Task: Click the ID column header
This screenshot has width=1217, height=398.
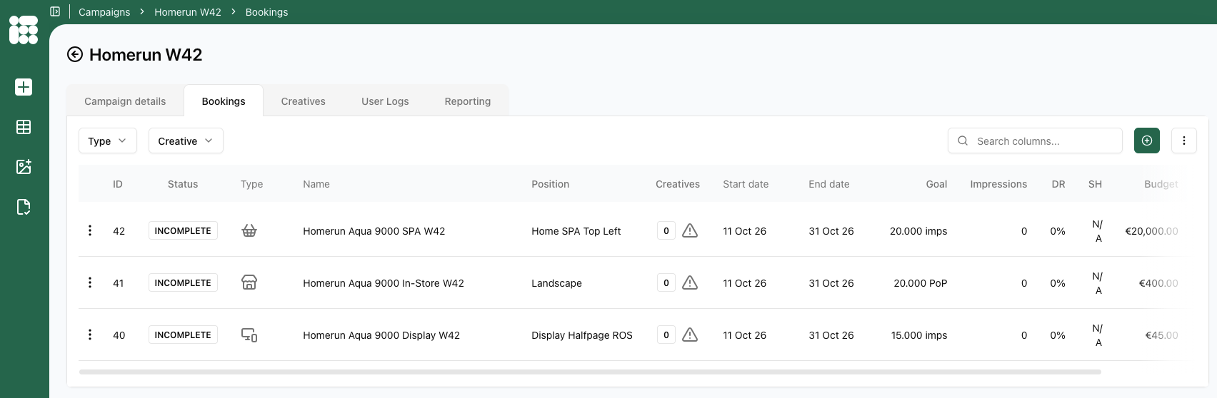Action: tap(118, 184)
